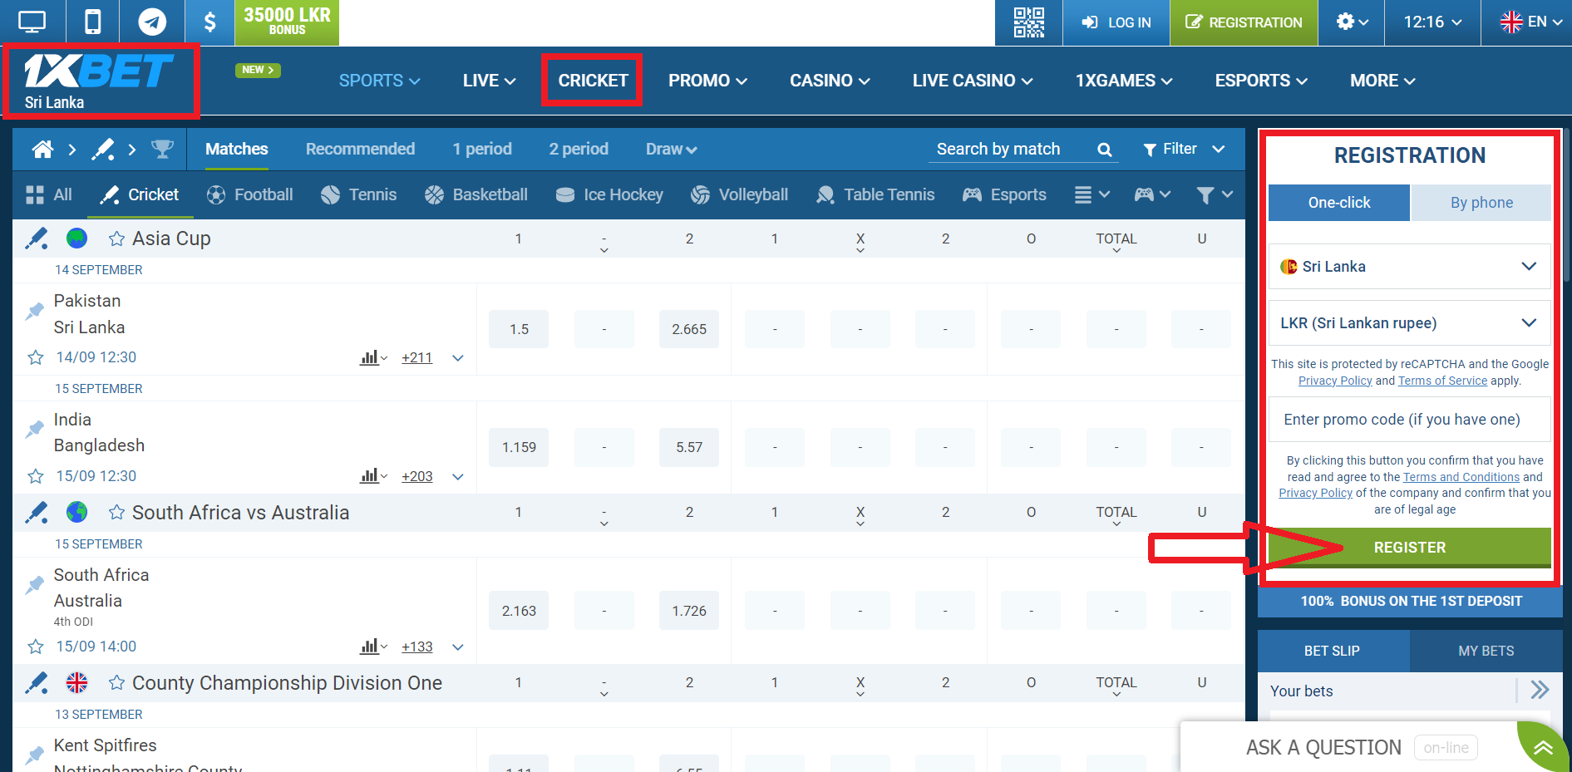Select the Esports sport tab

(1004, 194)
